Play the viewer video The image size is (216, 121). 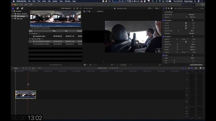[x=112, y=65]
